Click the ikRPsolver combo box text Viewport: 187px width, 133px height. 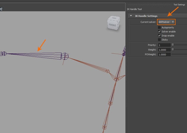pos(164,22)
